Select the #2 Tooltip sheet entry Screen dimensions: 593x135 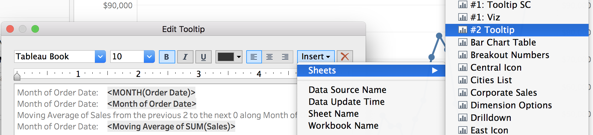click(517, 30)
